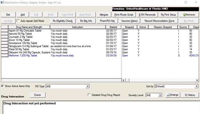The width and height of the screenshot is (200, 114).
Task: Open the Allergies window
Action: click(104, 15)
